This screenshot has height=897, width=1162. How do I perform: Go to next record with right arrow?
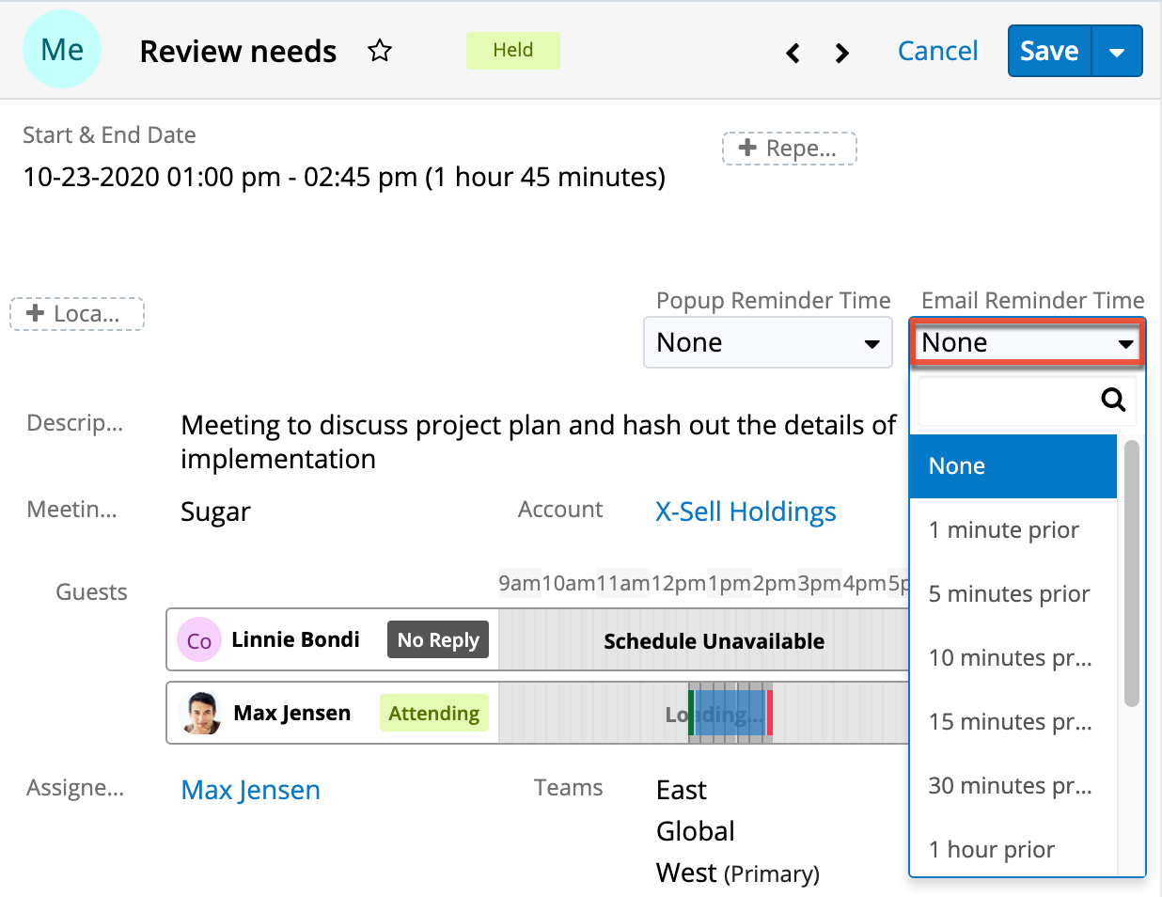click(842, 53)
